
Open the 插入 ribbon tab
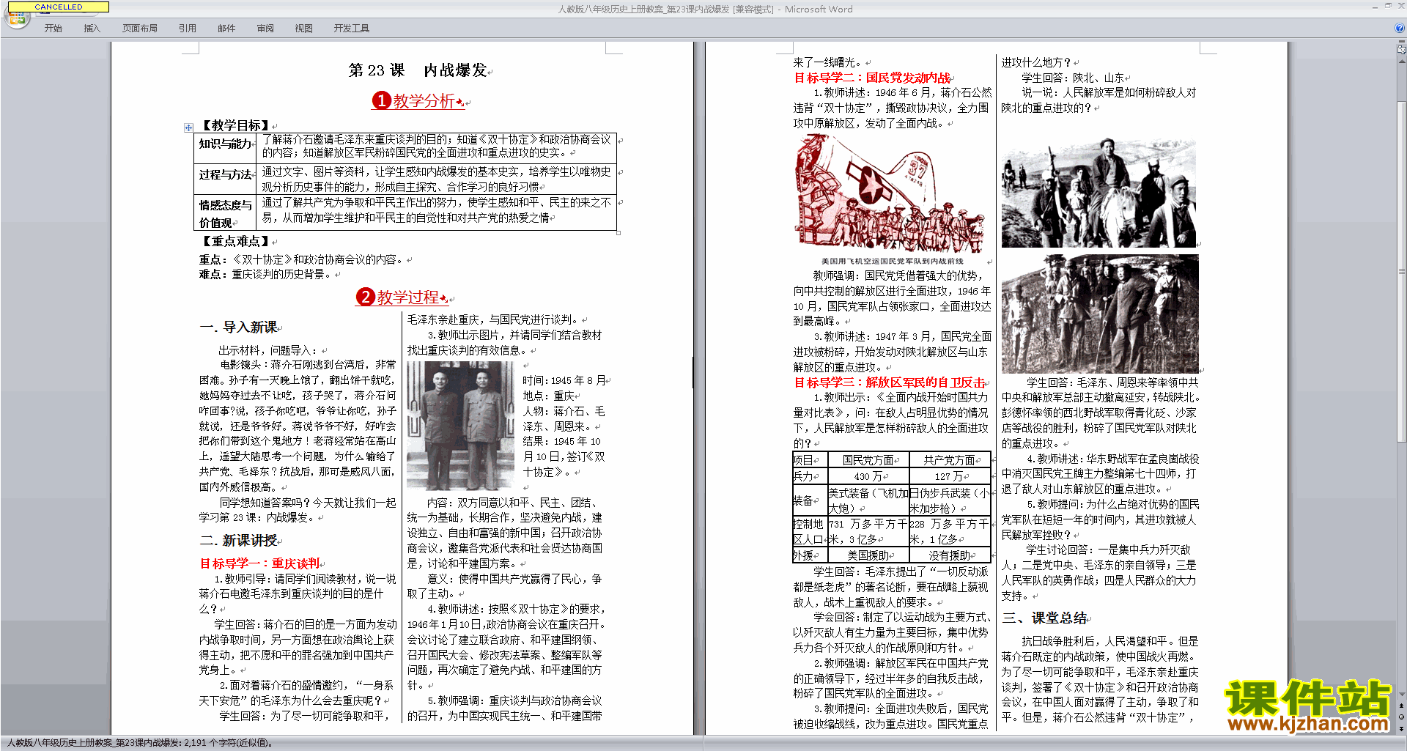pos(92,28)
